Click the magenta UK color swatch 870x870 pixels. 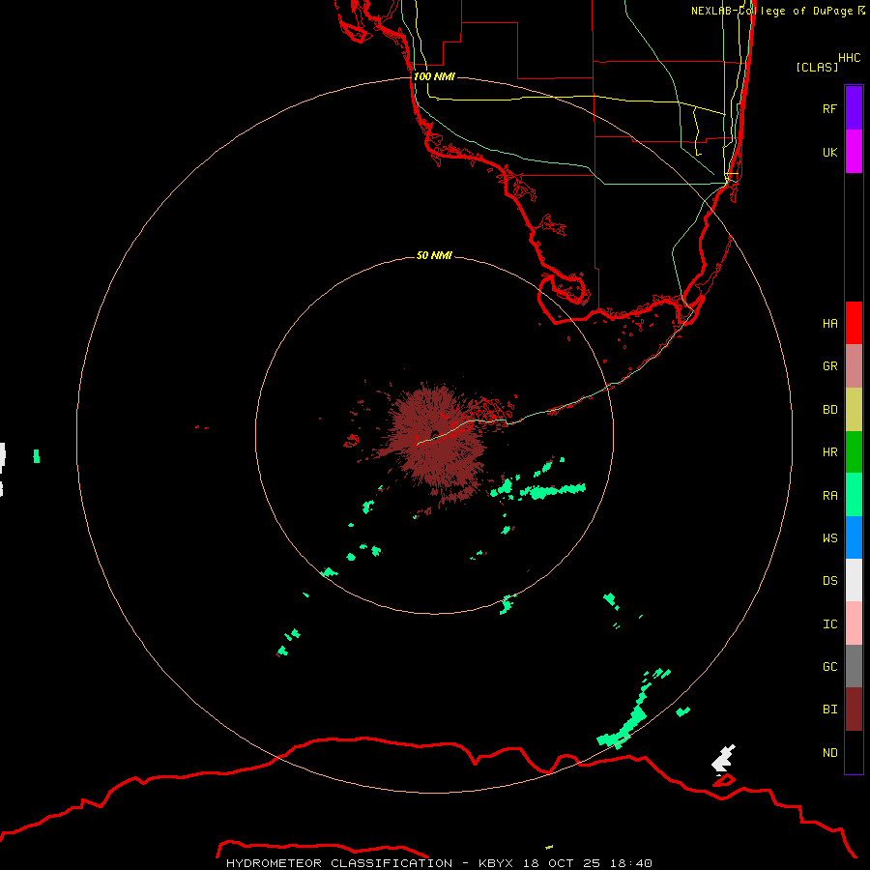[854, 151]
